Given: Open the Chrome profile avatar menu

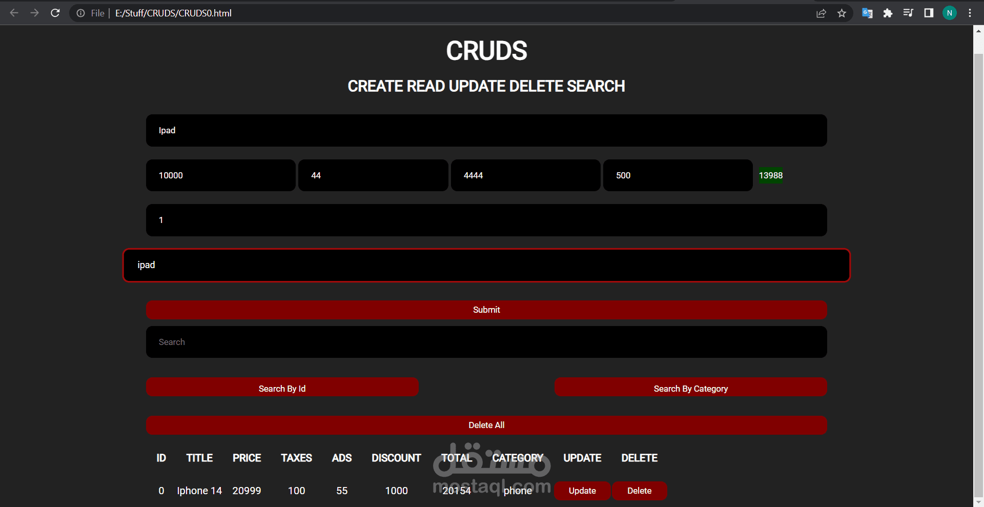Looking at the screenshot, I should click(950, 13).
